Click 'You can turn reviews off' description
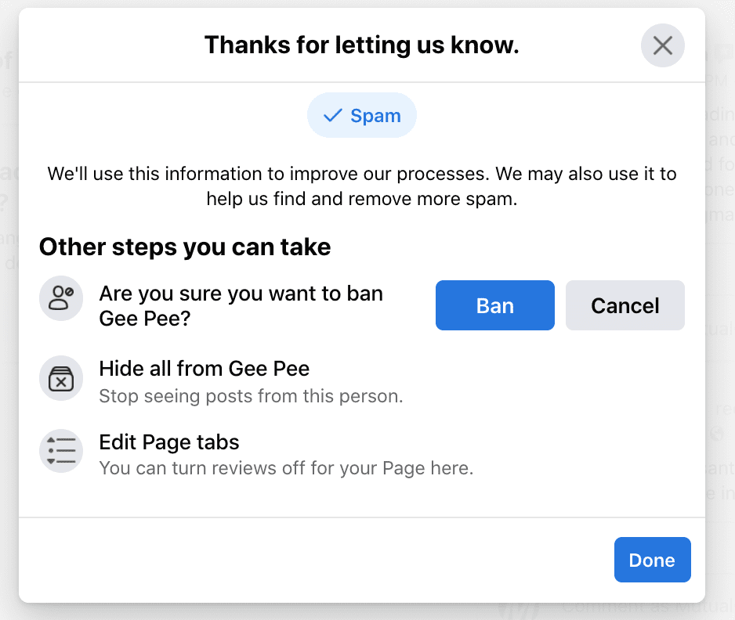This screenshot has height=620, width=735. (x=287, y=468)
